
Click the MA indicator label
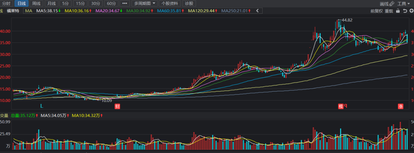coord(29,11)
